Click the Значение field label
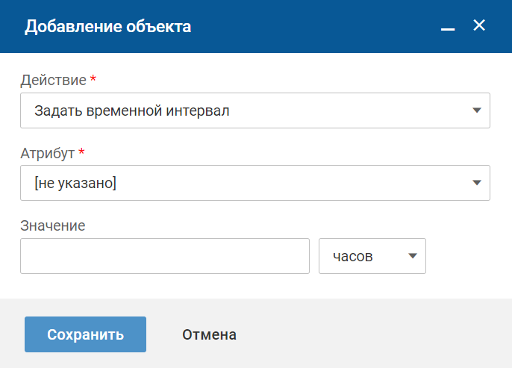The image size is (512, 368). pos(53,225)
